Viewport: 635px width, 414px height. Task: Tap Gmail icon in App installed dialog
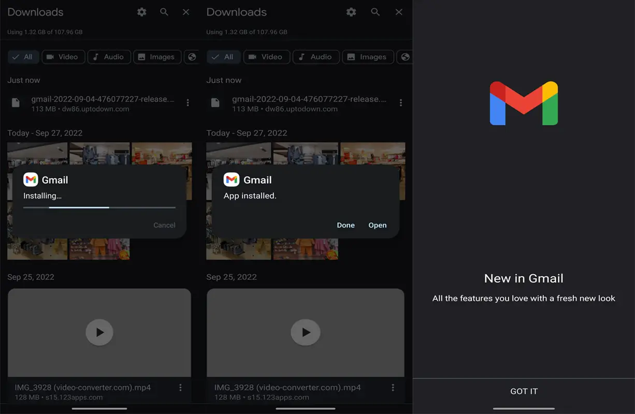tap(231, 180)
